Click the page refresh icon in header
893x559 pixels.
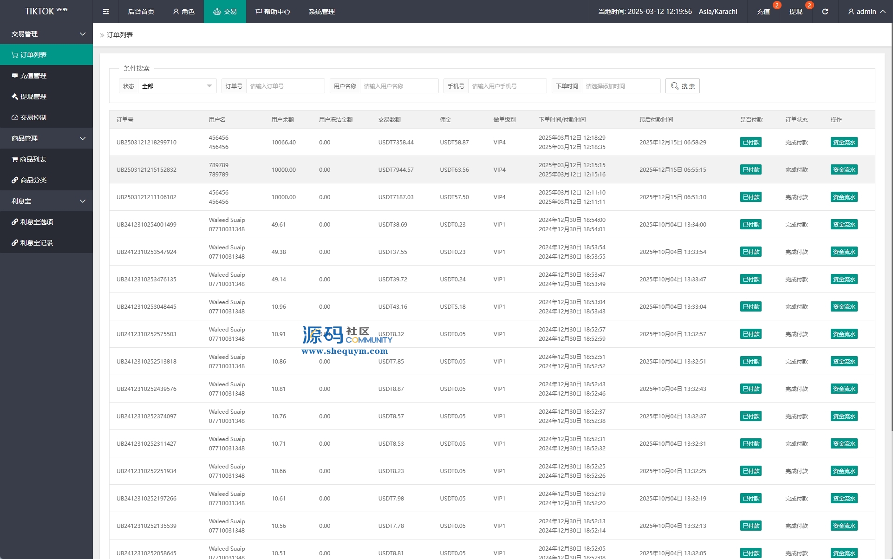tap(825, 12)
